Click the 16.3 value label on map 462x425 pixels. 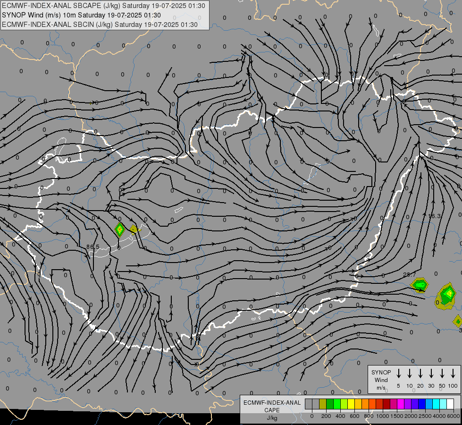click(x=434, y=216)
